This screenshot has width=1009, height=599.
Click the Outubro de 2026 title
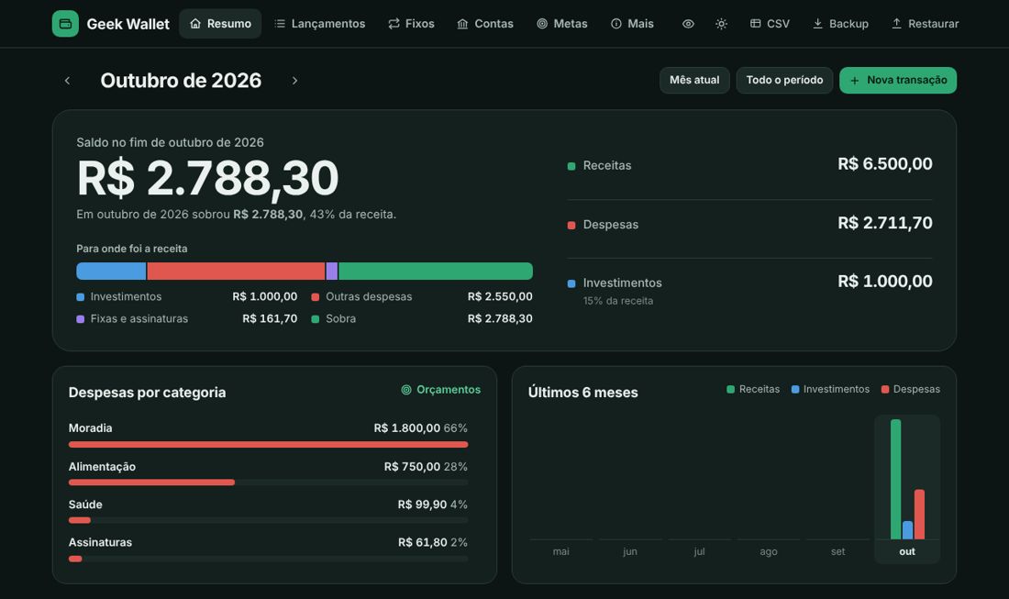click(x=181, y=81)
